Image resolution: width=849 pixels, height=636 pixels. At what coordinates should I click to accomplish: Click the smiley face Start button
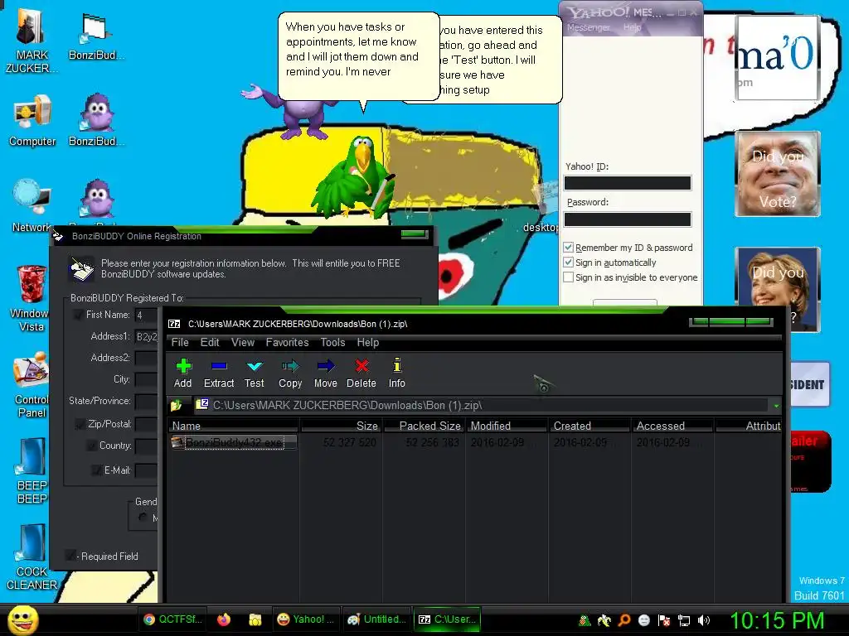[x=22, y=619]
